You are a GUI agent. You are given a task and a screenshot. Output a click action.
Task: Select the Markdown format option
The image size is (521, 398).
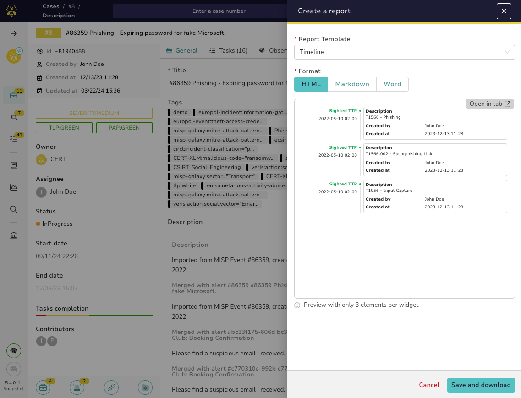click(x=352, y=84)
